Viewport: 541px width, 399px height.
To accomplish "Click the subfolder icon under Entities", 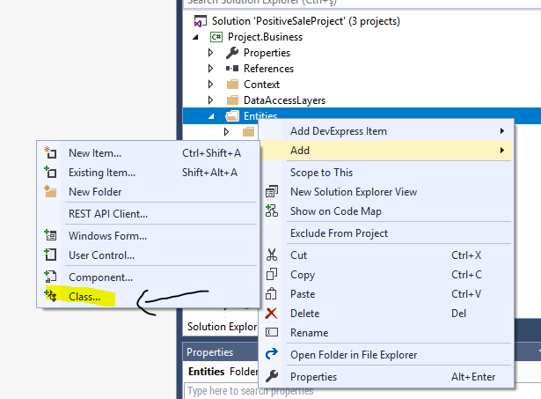I will tap(248, 131).
